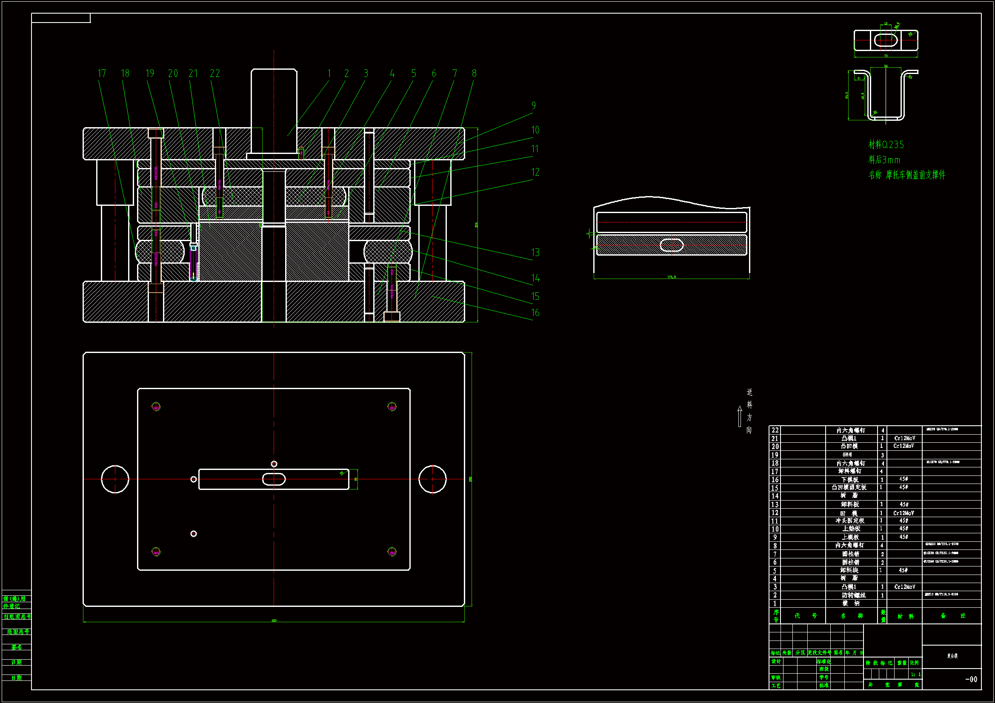Click the 凸凹模固定板 entry in parts list
This screenshot has width=995, height=703.
pyautogui.click(x=849, y=488)
